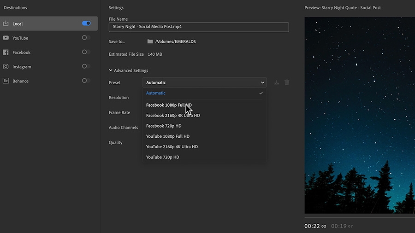
Task: Click the File Name input field
Action: tap(199, 27)
